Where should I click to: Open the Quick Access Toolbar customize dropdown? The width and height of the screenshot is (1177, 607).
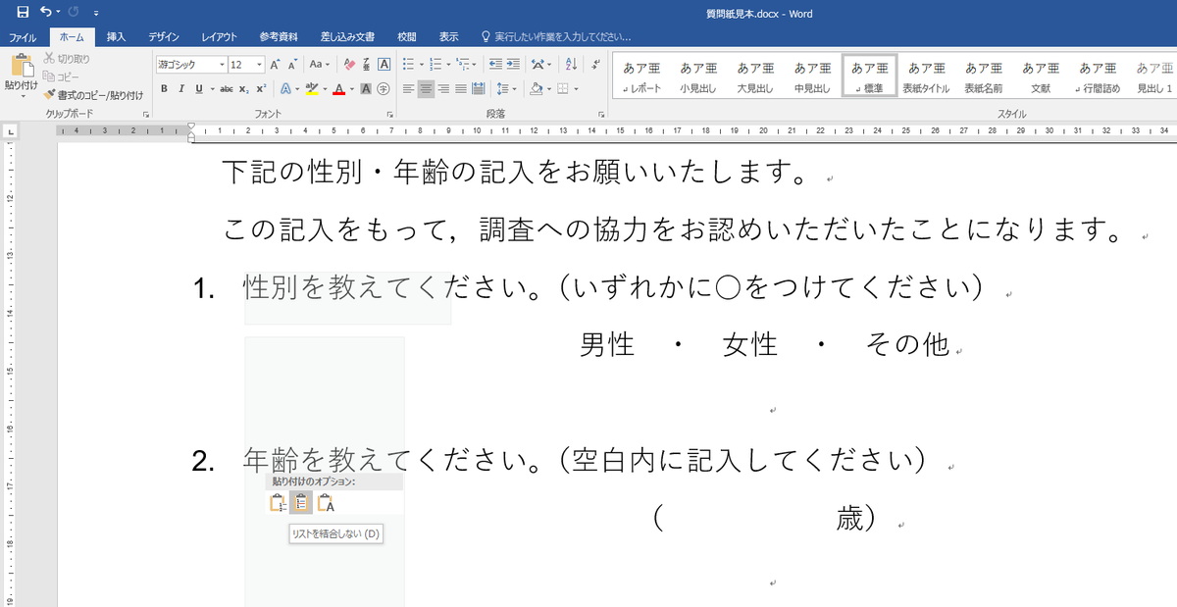click(x=96, y=14)
